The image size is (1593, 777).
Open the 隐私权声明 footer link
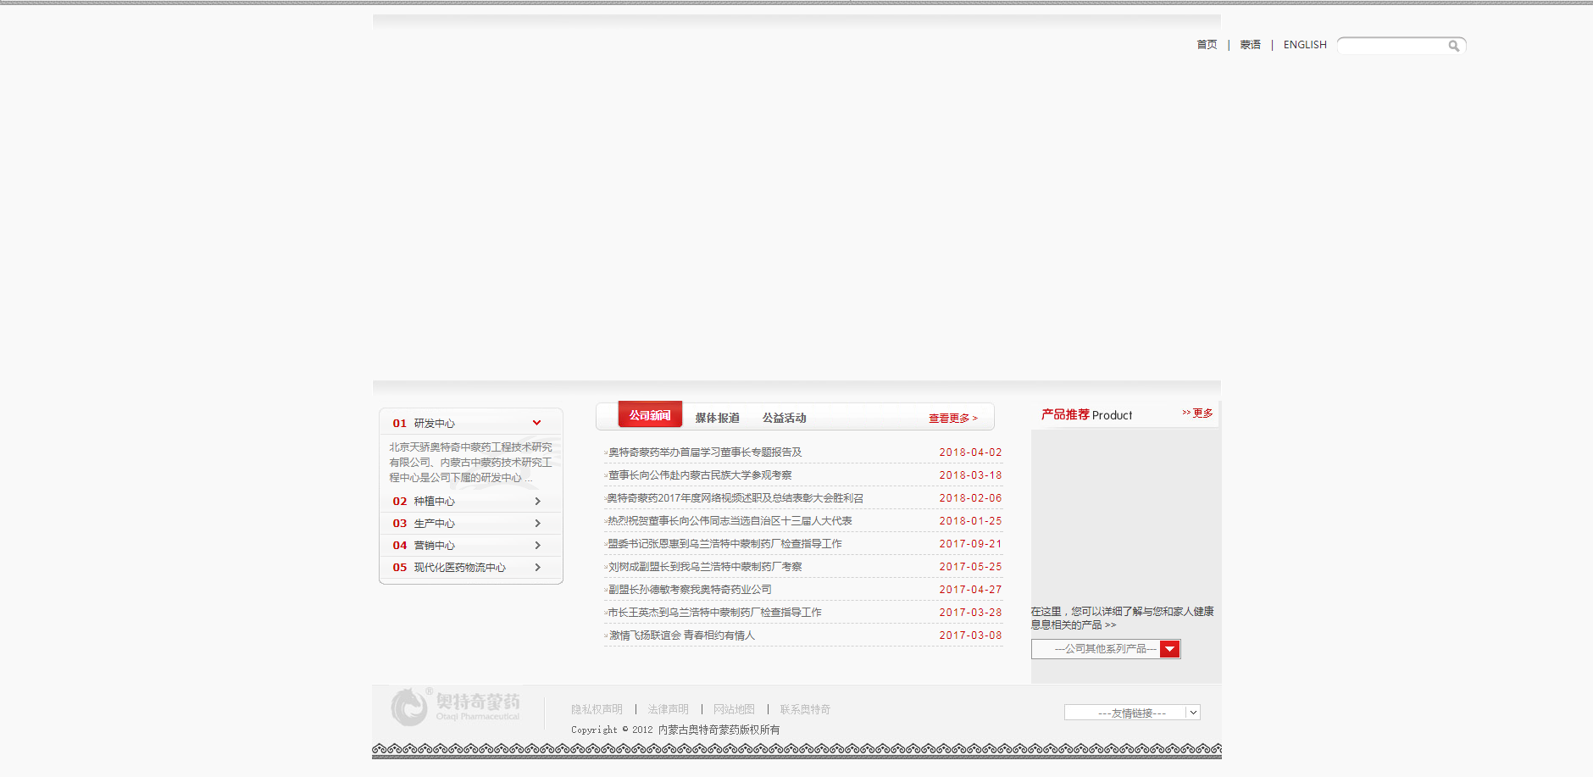pyautogui.click(x=597, y=709)
